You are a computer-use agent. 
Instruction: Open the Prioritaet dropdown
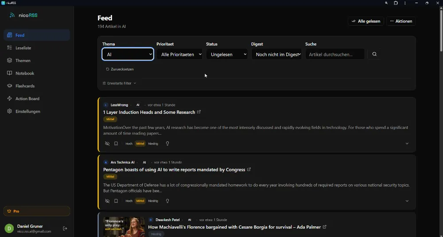click(180, 54)
